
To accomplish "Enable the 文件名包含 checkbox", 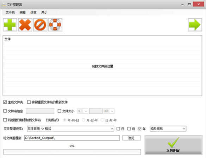I will (5, 111).
